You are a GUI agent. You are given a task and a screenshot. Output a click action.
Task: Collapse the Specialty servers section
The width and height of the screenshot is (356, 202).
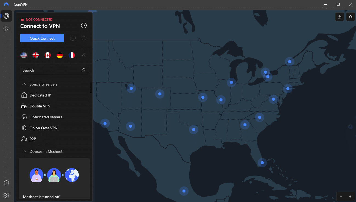coord(24,84)
